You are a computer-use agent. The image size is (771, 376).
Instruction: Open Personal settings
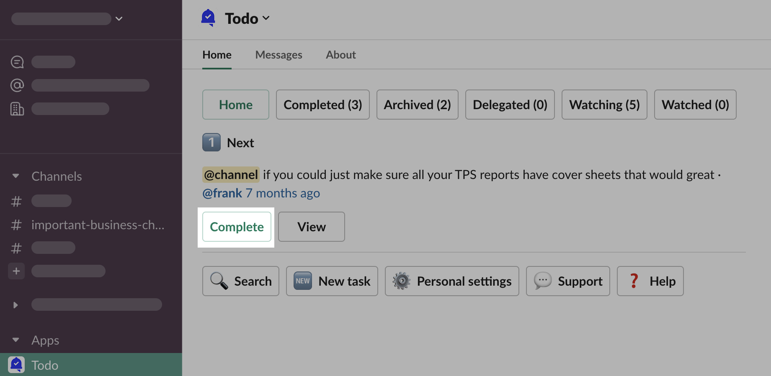(452, 281)
